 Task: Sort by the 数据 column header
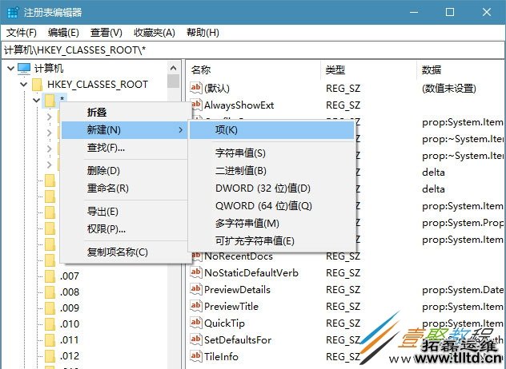(461, 69)
